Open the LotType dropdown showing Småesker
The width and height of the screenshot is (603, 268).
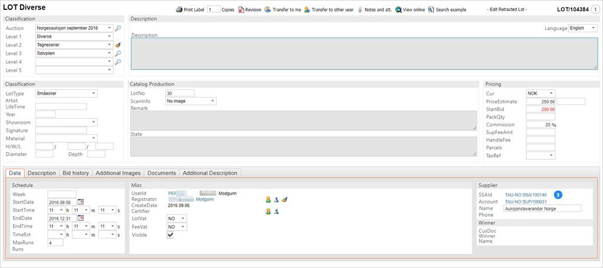coord(67,93)
